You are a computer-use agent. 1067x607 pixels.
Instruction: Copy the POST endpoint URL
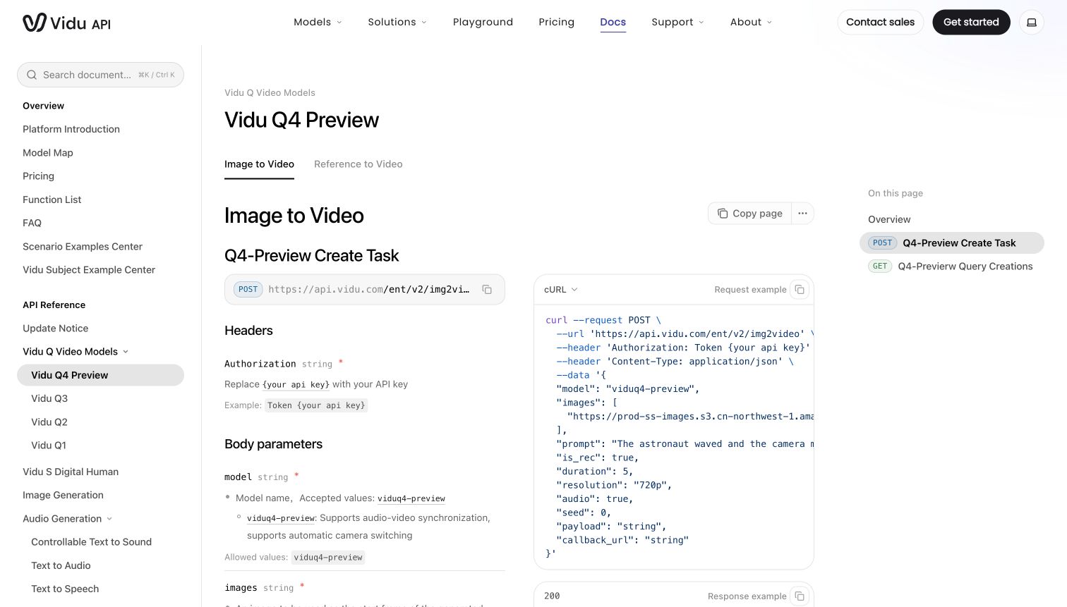click(x=487, y=290)
